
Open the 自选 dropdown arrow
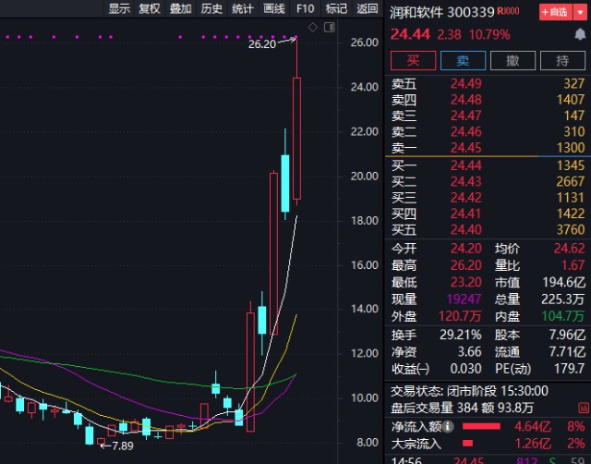pyautogui.click(x=578, y=12)
